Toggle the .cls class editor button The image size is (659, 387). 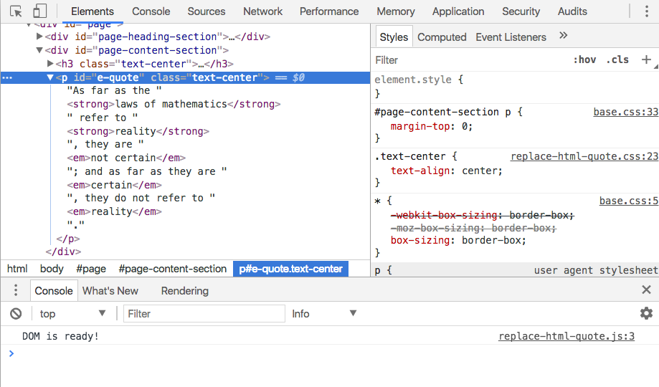click(x=617, y=59)
